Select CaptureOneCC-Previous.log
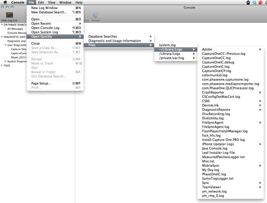267x203 pixels. [x=231, y=54]
